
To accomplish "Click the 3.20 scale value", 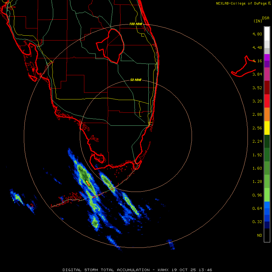I will pos(257,101).
